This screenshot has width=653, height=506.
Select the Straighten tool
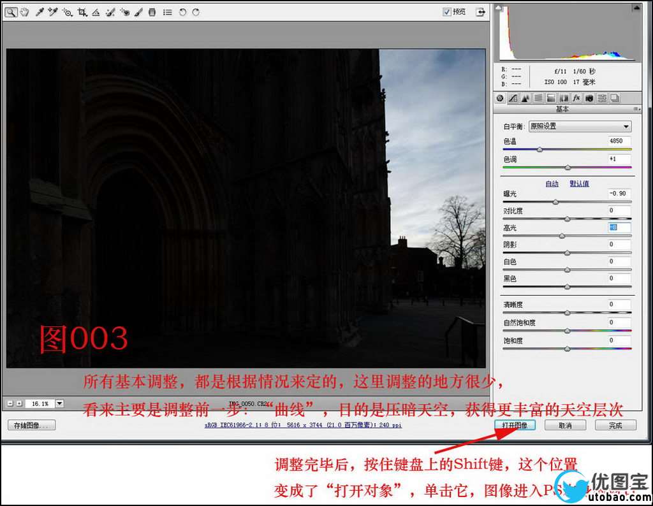click(96, 13)
